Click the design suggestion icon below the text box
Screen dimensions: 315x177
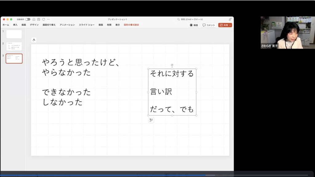151,120
